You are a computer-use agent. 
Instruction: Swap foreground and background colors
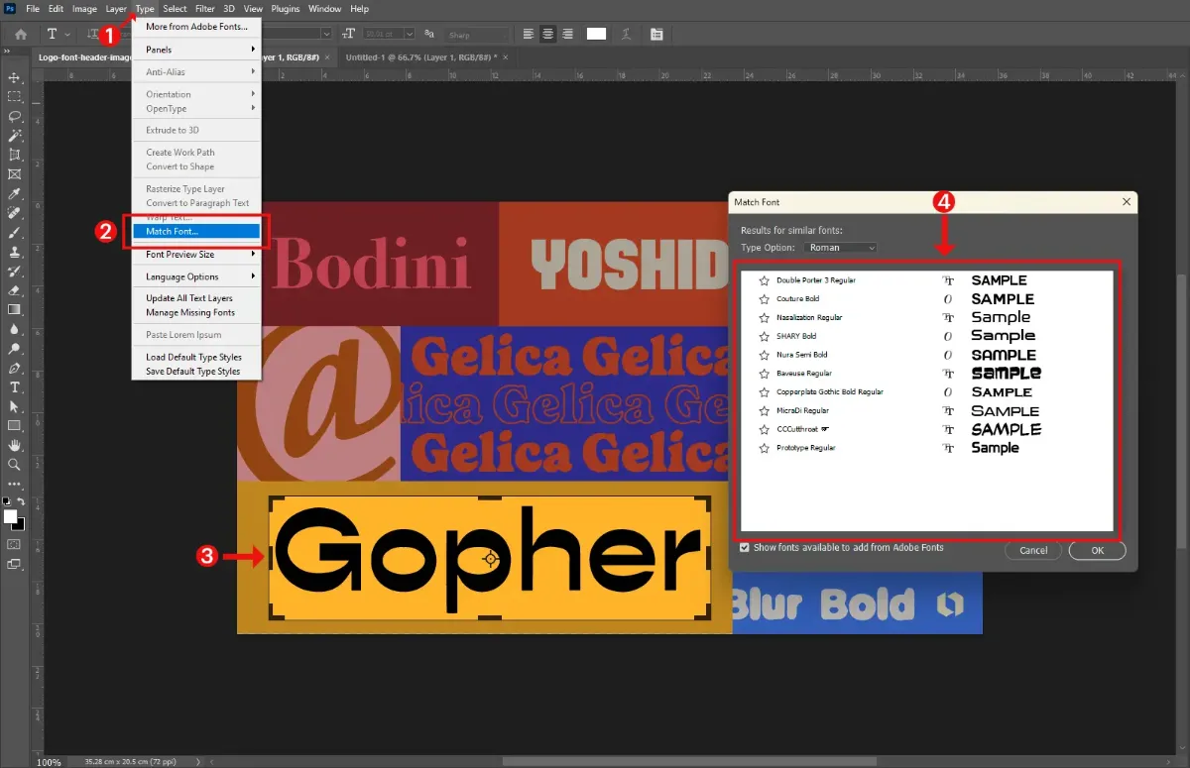21,502
